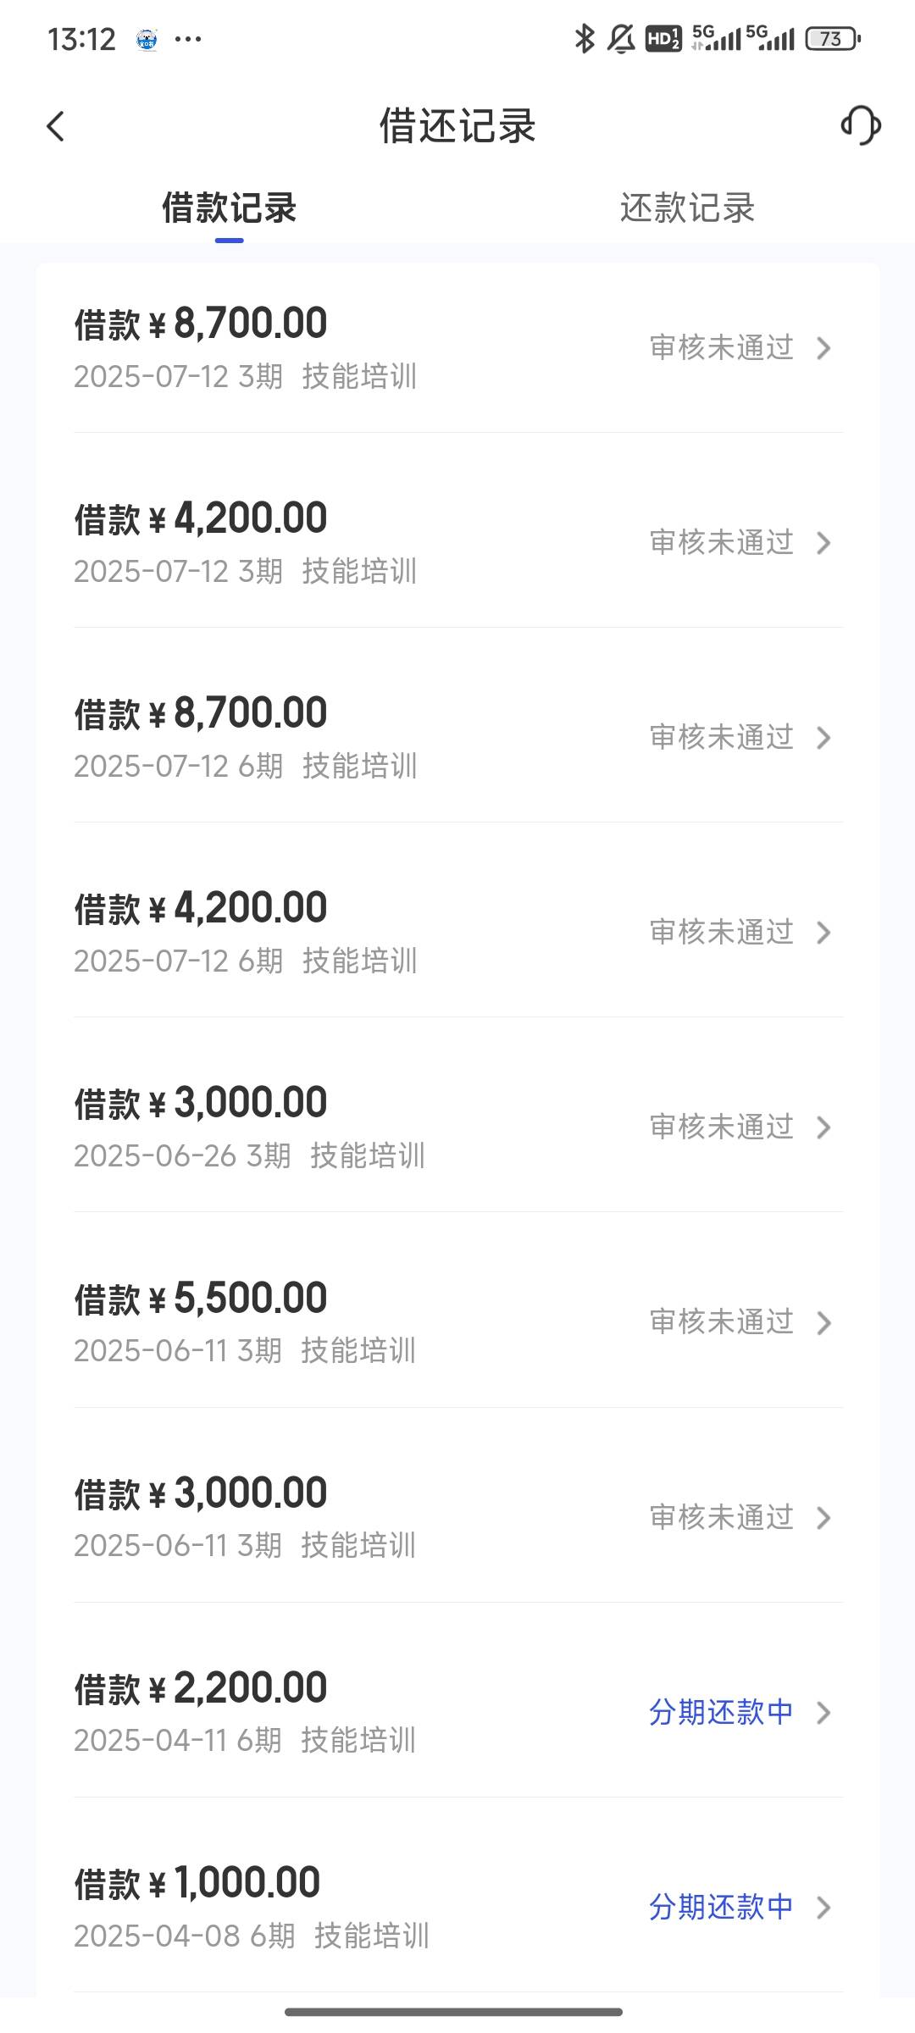Select the 借款记录 tab
The height and width of the screenshot is (2033, 915).
(x=230, y=208)
